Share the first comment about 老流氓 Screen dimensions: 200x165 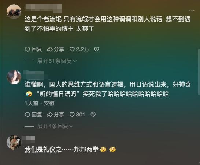55,49
